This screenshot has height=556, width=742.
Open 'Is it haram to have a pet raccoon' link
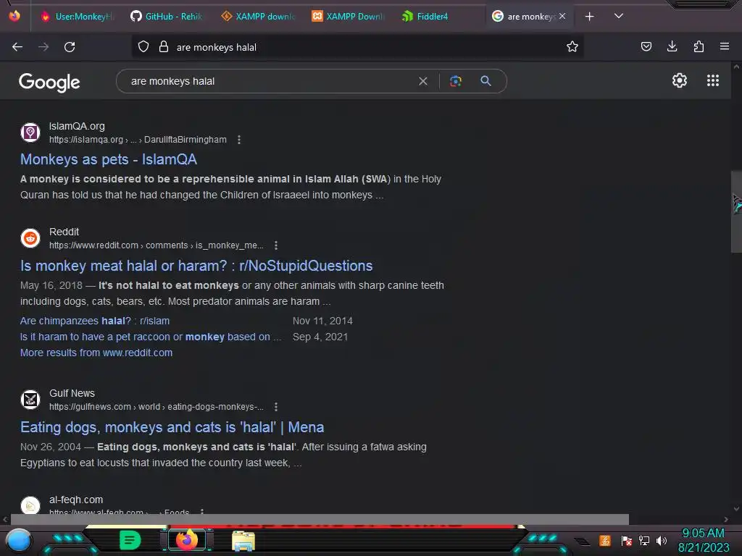(x=151, y=337)
